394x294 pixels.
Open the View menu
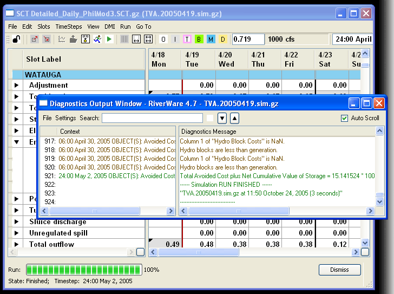(x=93, y=27)
